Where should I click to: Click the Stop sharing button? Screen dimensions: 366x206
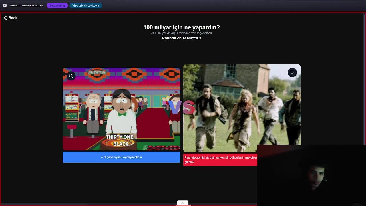(x=57, y=5)
